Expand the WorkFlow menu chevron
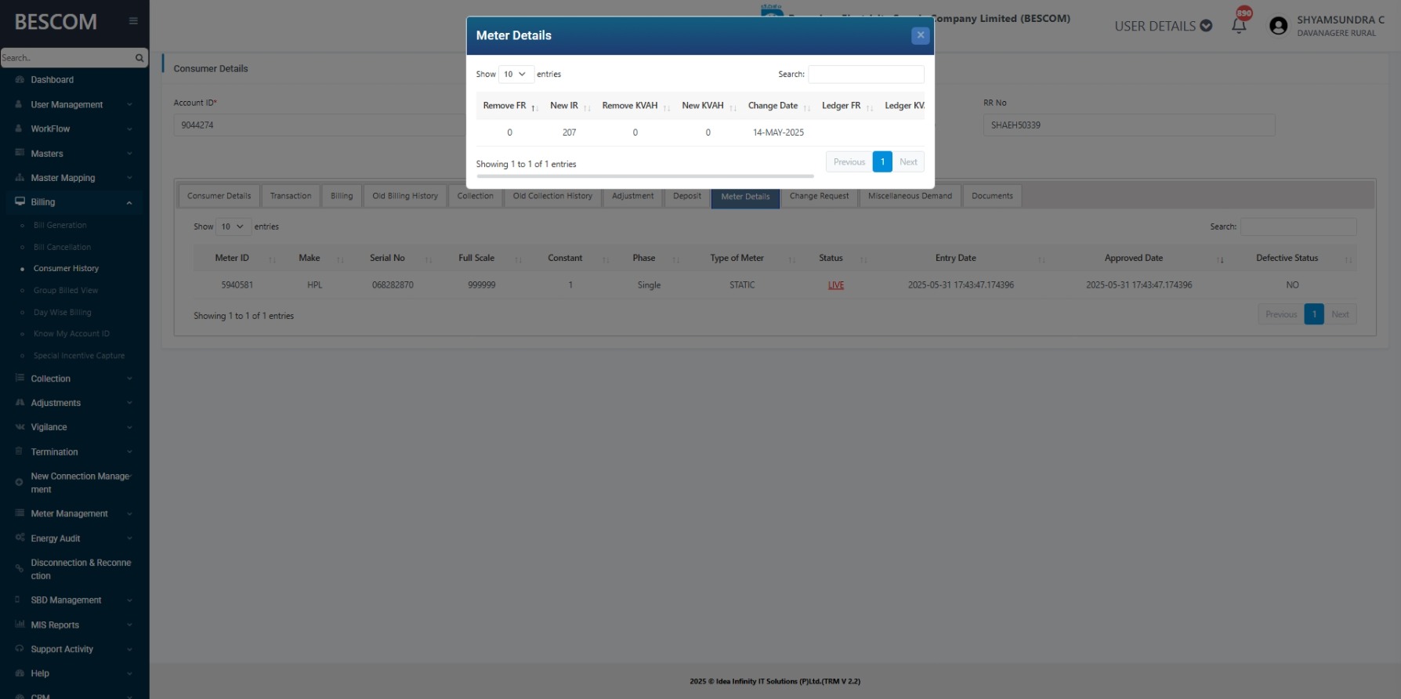 pyautogui.click(x=129, y=129)
